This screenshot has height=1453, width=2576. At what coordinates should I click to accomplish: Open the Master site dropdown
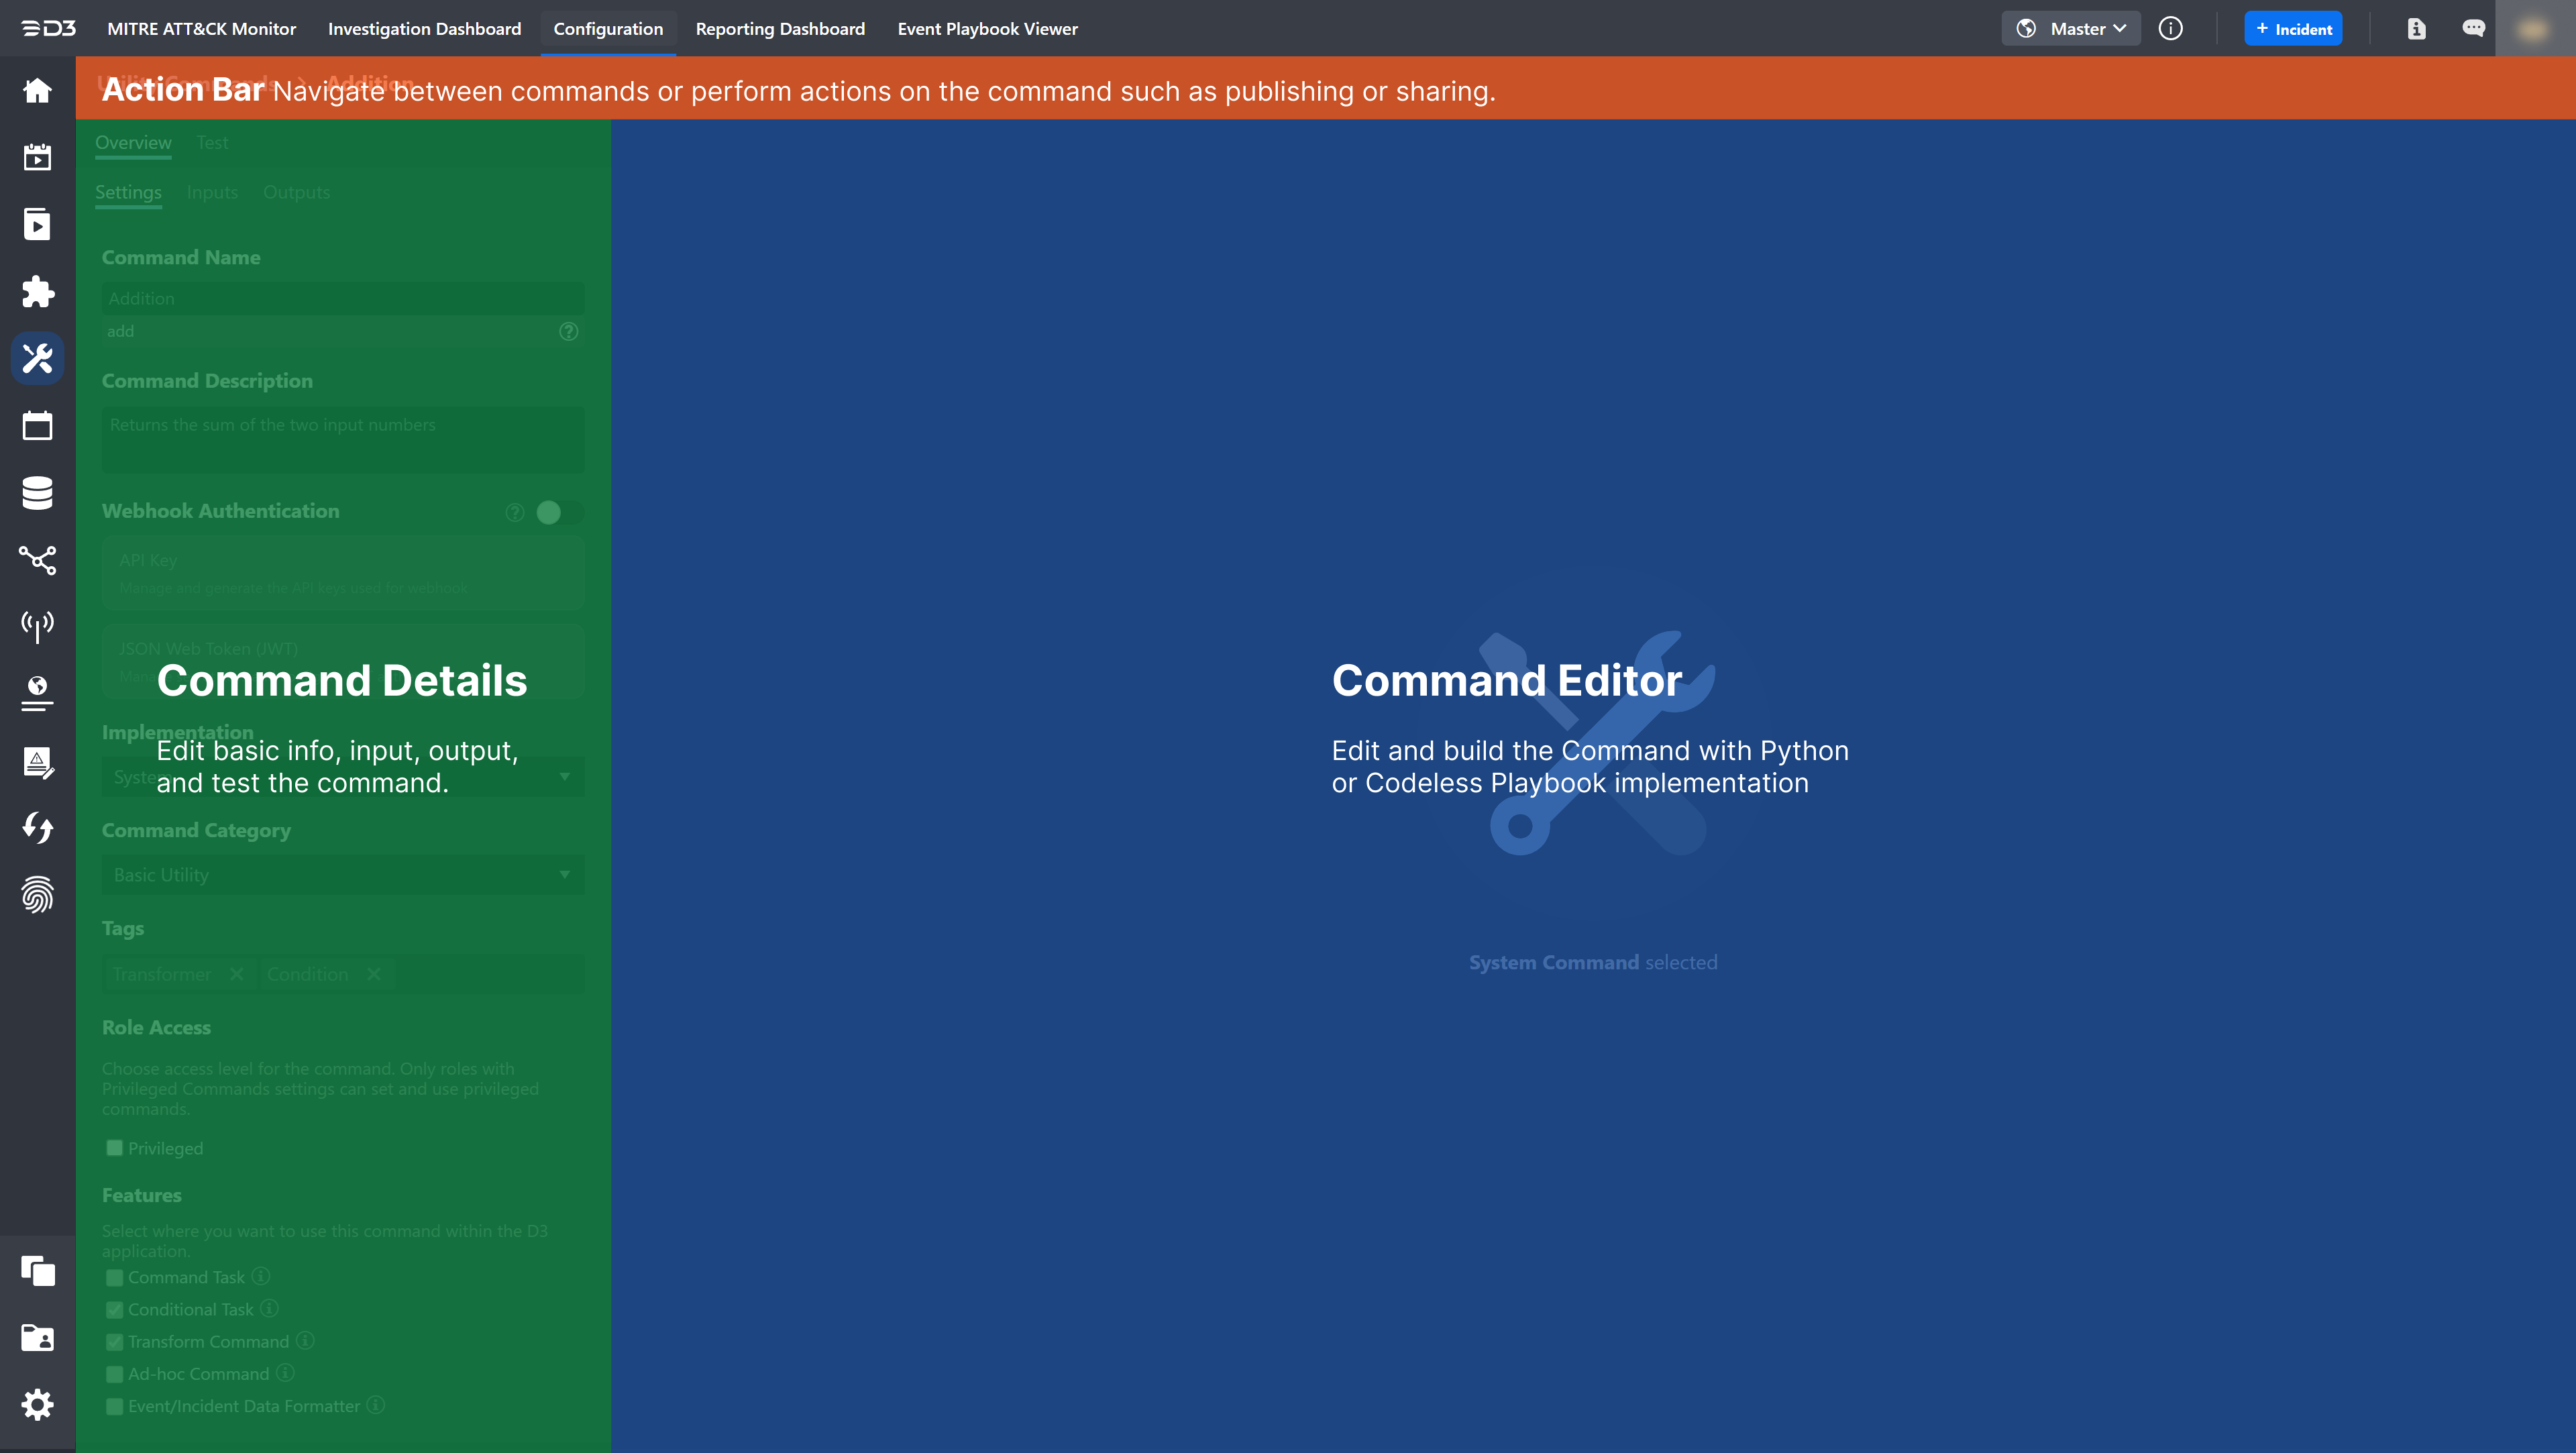(x=2070, y=29)
